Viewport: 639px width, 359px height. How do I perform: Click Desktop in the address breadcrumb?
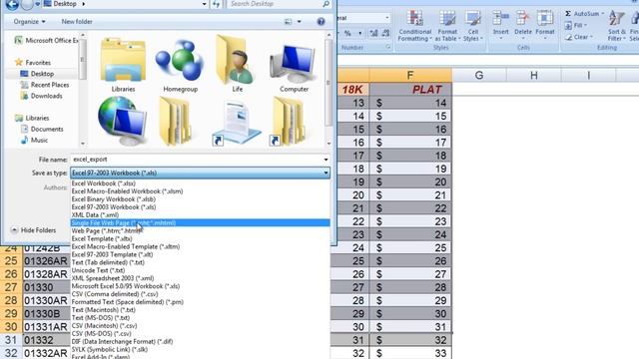point(65,4)
